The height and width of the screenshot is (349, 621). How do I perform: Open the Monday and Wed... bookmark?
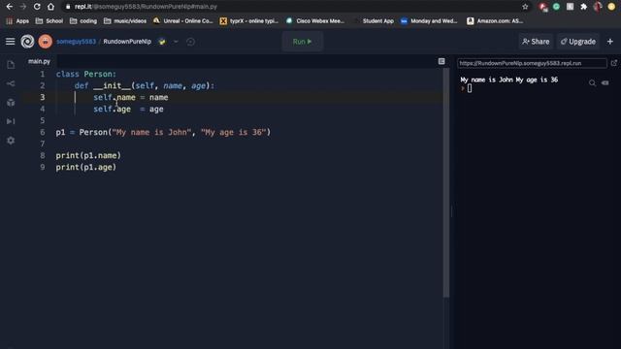tap(429, 21)
